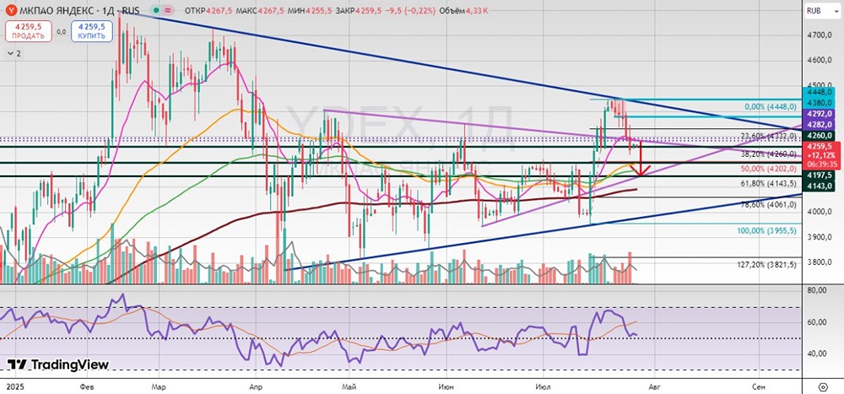Click the cyan 4380,0 price scale label

click(x=818, y=102)
